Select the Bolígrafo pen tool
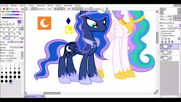Screen dimensions: 181x102 point(3,29)
